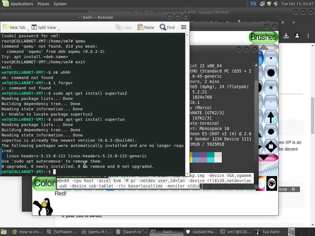Open new Chrome tab with plus
The width and height of the screenshot is (315, 236).
(294, 22)
